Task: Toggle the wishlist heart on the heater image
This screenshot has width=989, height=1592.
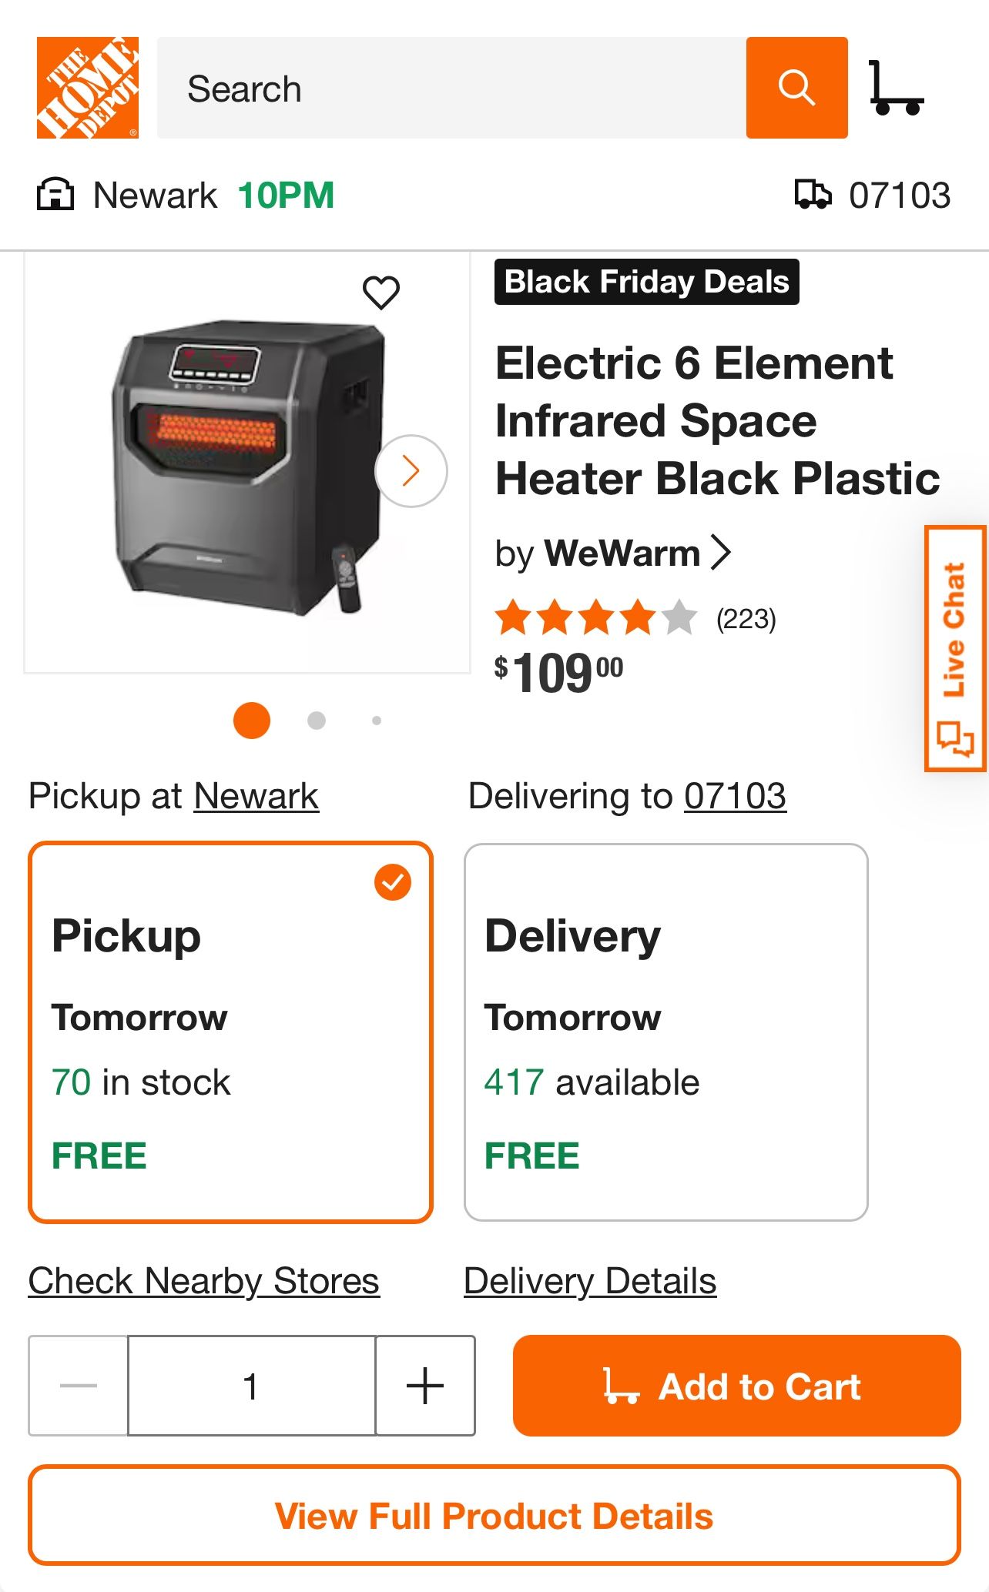Action: (x=382, y=291)
